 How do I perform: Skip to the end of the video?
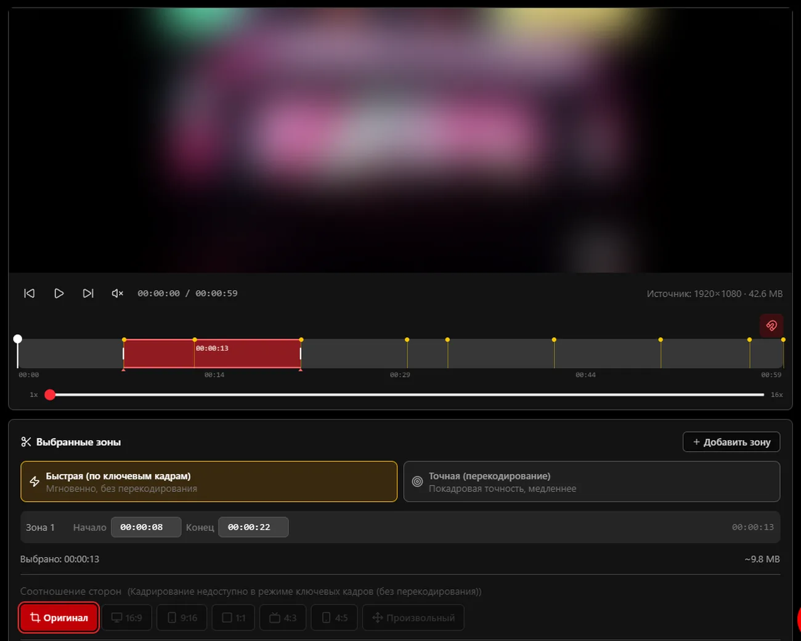88,293
